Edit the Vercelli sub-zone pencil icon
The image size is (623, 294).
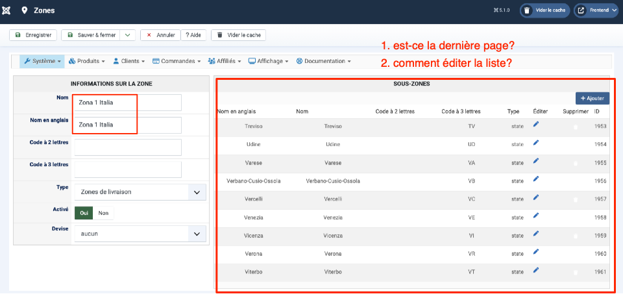click(536, 197)
